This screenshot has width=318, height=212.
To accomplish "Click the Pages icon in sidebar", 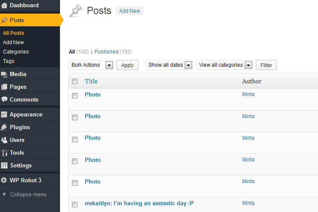I will (x=4, y=87).
